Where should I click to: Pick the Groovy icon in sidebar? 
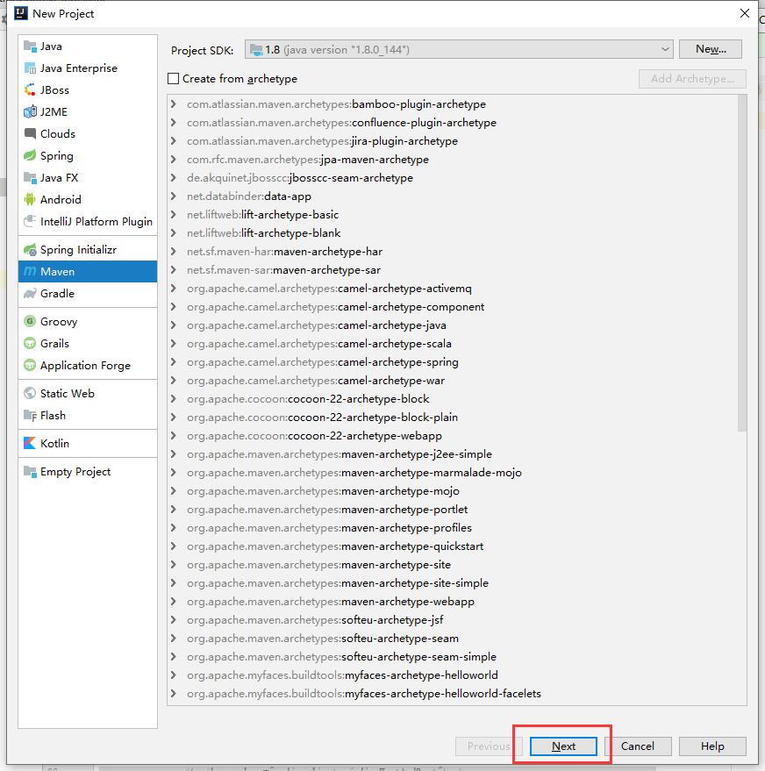[31, 322]
